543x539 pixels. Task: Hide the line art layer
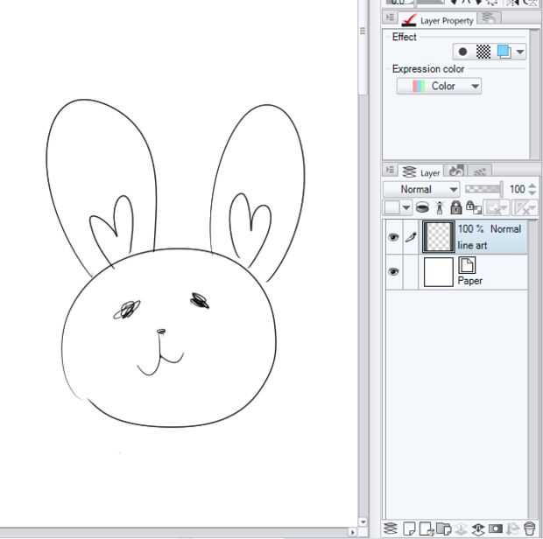coord(393,237)
